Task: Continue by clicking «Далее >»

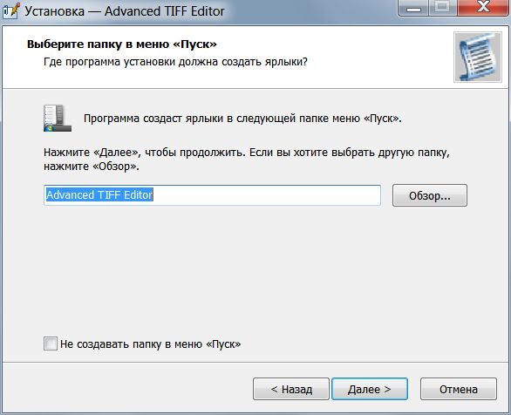Action: point(370,389)
